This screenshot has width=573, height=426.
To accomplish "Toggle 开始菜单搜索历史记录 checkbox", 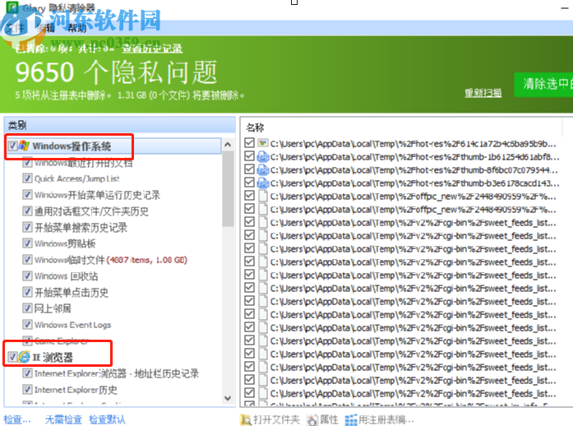I will pyautogui.click(x=27, y=227).
